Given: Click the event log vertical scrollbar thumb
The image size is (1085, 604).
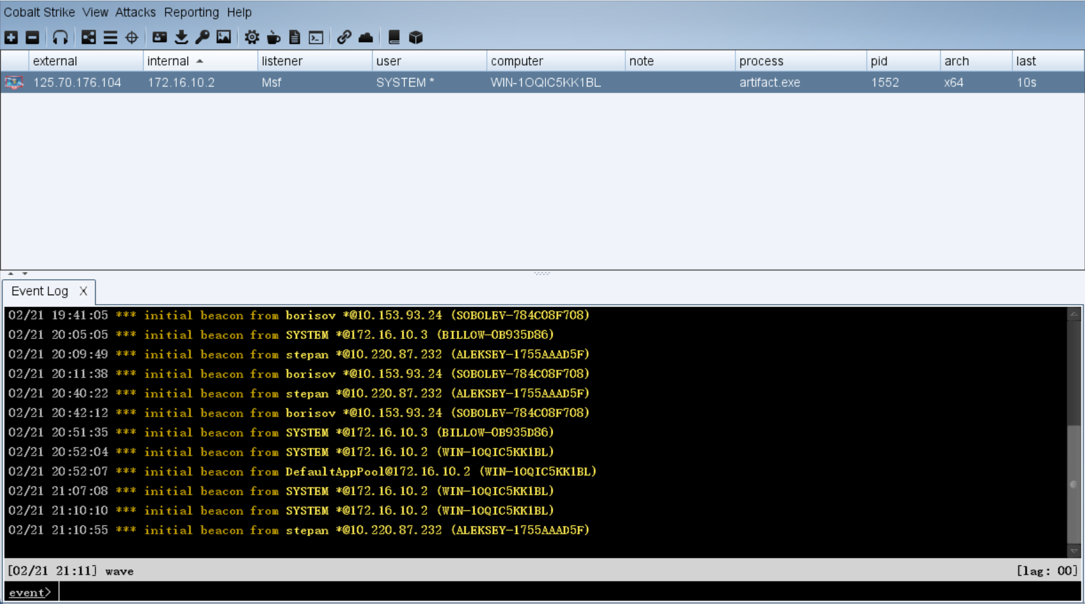Looking at the screenshot, I should [x=1074, y=484].
